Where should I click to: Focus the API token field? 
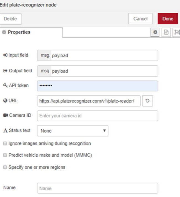click(97, 86)
